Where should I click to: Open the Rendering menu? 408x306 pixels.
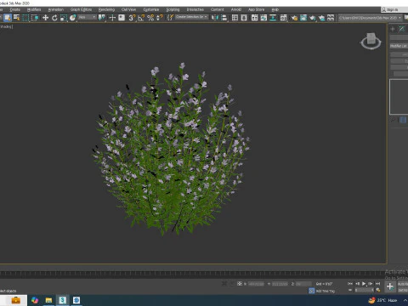(106, 9)
